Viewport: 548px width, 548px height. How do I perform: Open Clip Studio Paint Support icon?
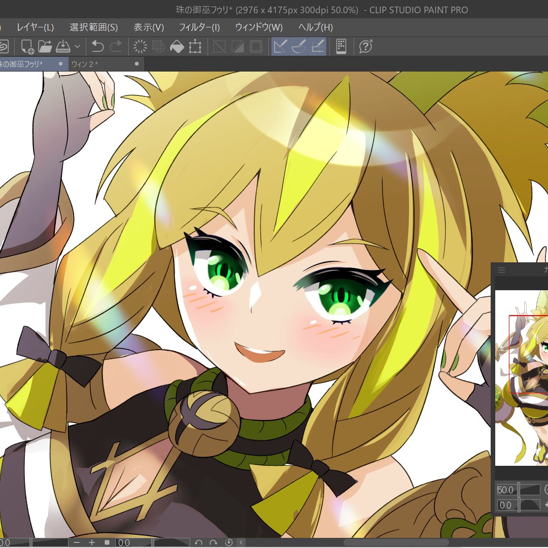(x=365, y=47)
